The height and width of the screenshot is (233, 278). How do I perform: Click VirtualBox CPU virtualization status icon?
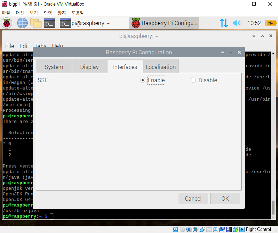tap(229, 230)
